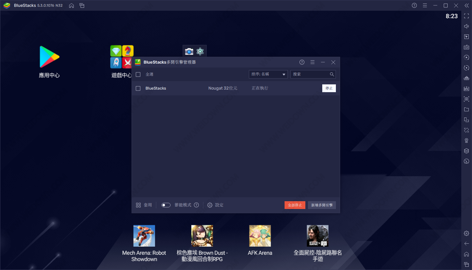
Task: Click the 8:23 clock display
Action: click(x=452, y=16)
